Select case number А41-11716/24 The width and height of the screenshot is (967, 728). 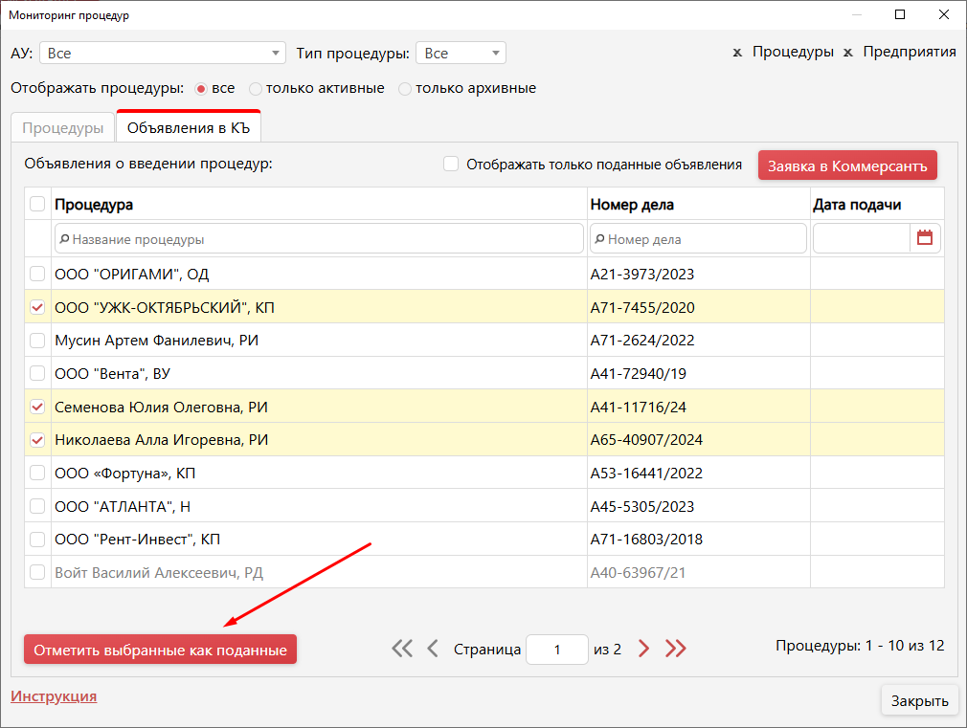click(x=639, y=407)
